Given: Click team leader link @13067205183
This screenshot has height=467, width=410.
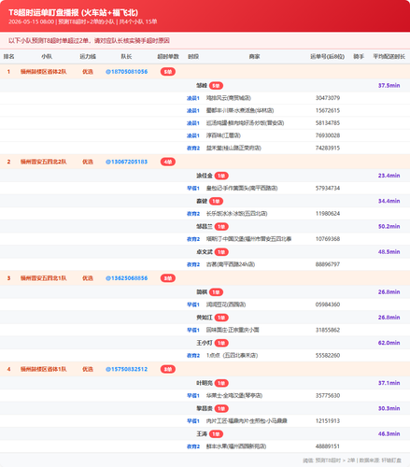Looking at the screenshot, I should coord(126,162).
